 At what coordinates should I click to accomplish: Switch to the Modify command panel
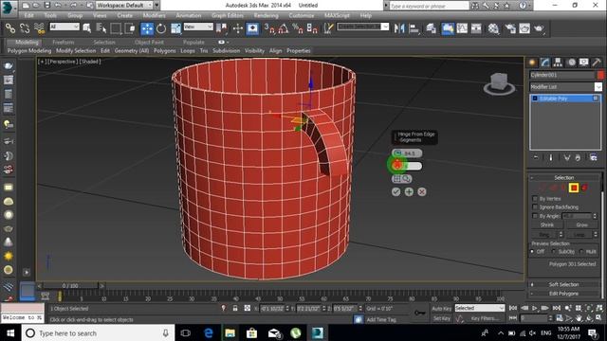tap(545, 63)
